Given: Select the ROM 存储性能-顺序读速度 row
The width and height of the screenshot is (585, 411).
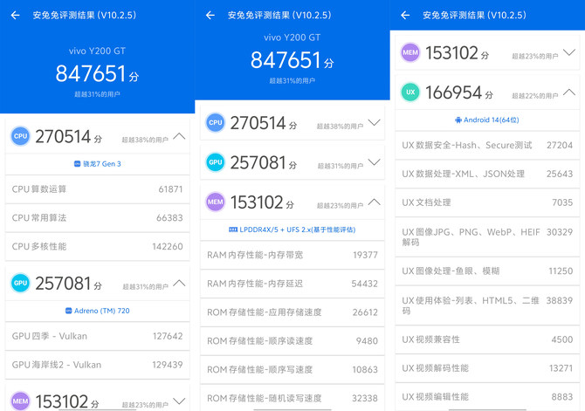Looking at the screenshot, I should pos(292,341).
